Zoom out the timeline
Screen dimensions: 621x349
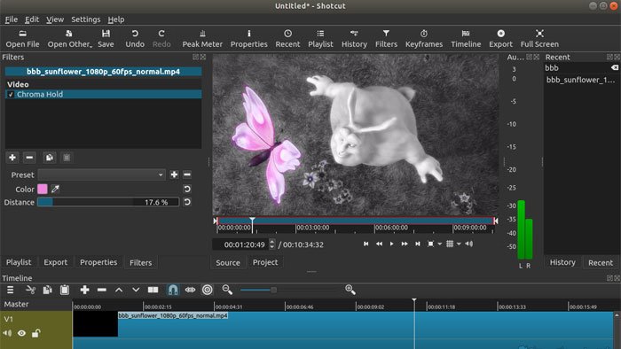click(x=227, y=290)
